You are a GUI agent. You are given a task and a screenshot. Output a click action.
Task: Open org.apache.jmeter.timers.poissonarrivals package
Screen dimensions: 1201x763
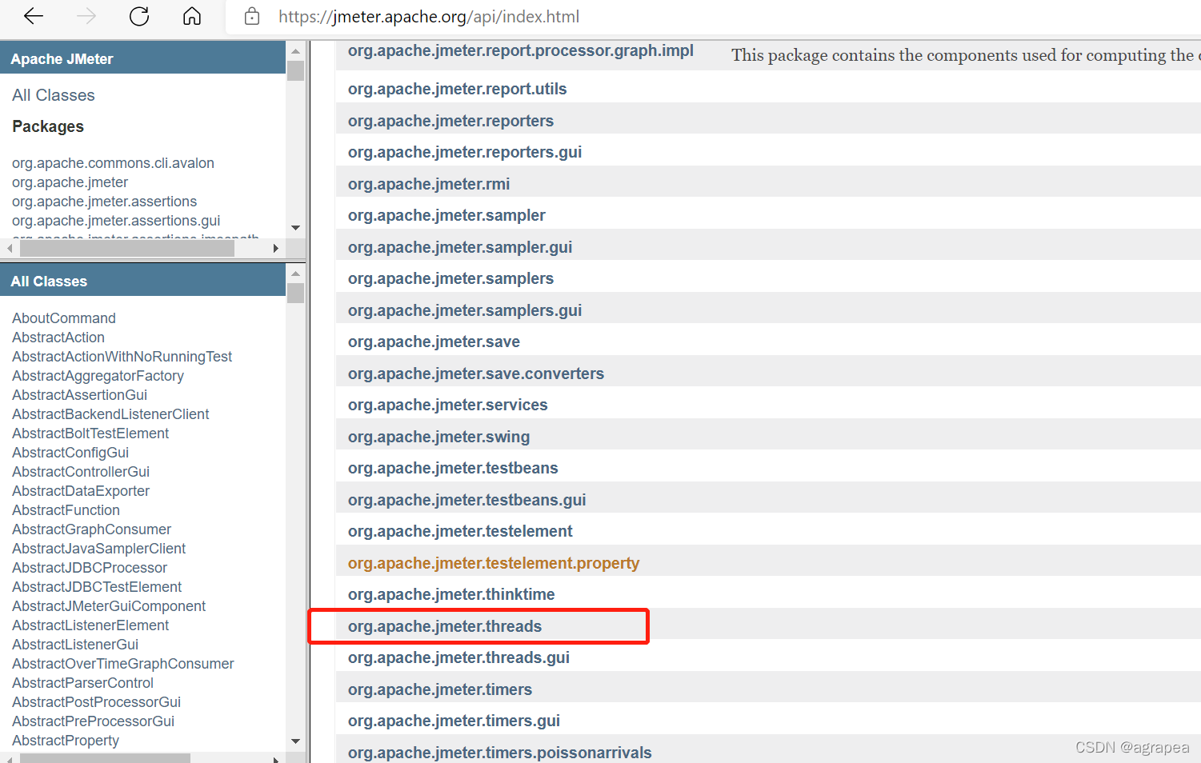tap(500, 753)
